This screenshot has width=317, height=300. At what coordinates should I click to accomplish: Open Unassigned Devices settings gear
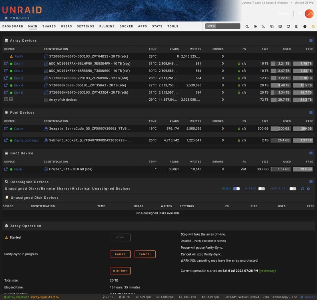(x=308, y=189)
